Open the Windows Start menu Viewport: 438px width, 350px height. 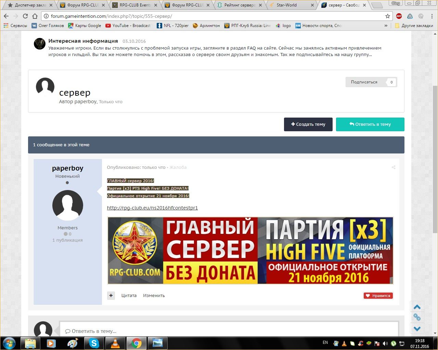(9, 343)
